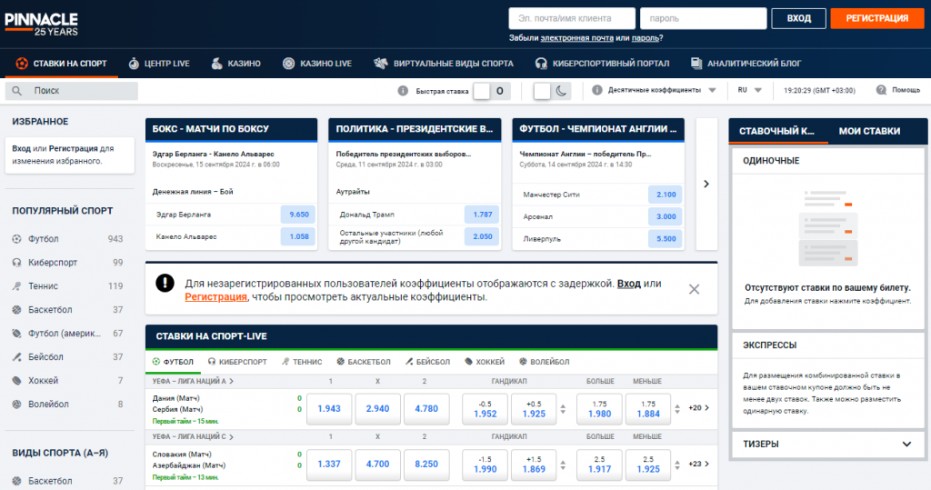Click the esports portal headset icon
Viewport: 931px width, 490px height.
tap(541, 63)
